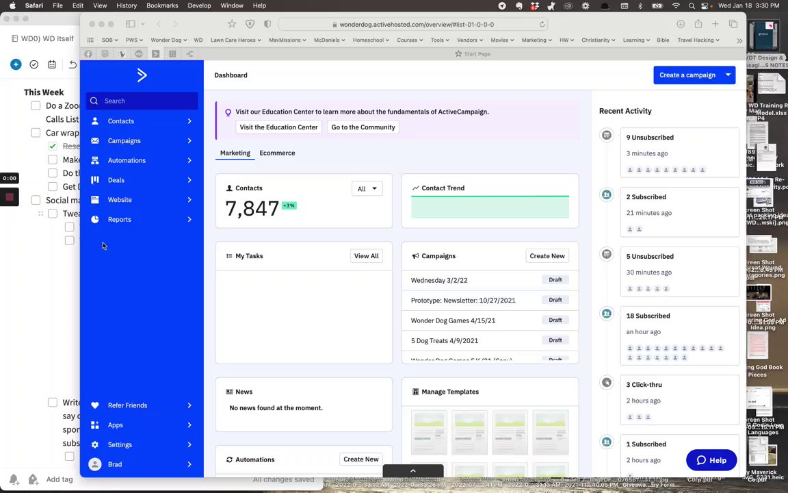Open the Contacts 'All' filter dropdown
Viewport: 788px width, 493px height.
367,189
